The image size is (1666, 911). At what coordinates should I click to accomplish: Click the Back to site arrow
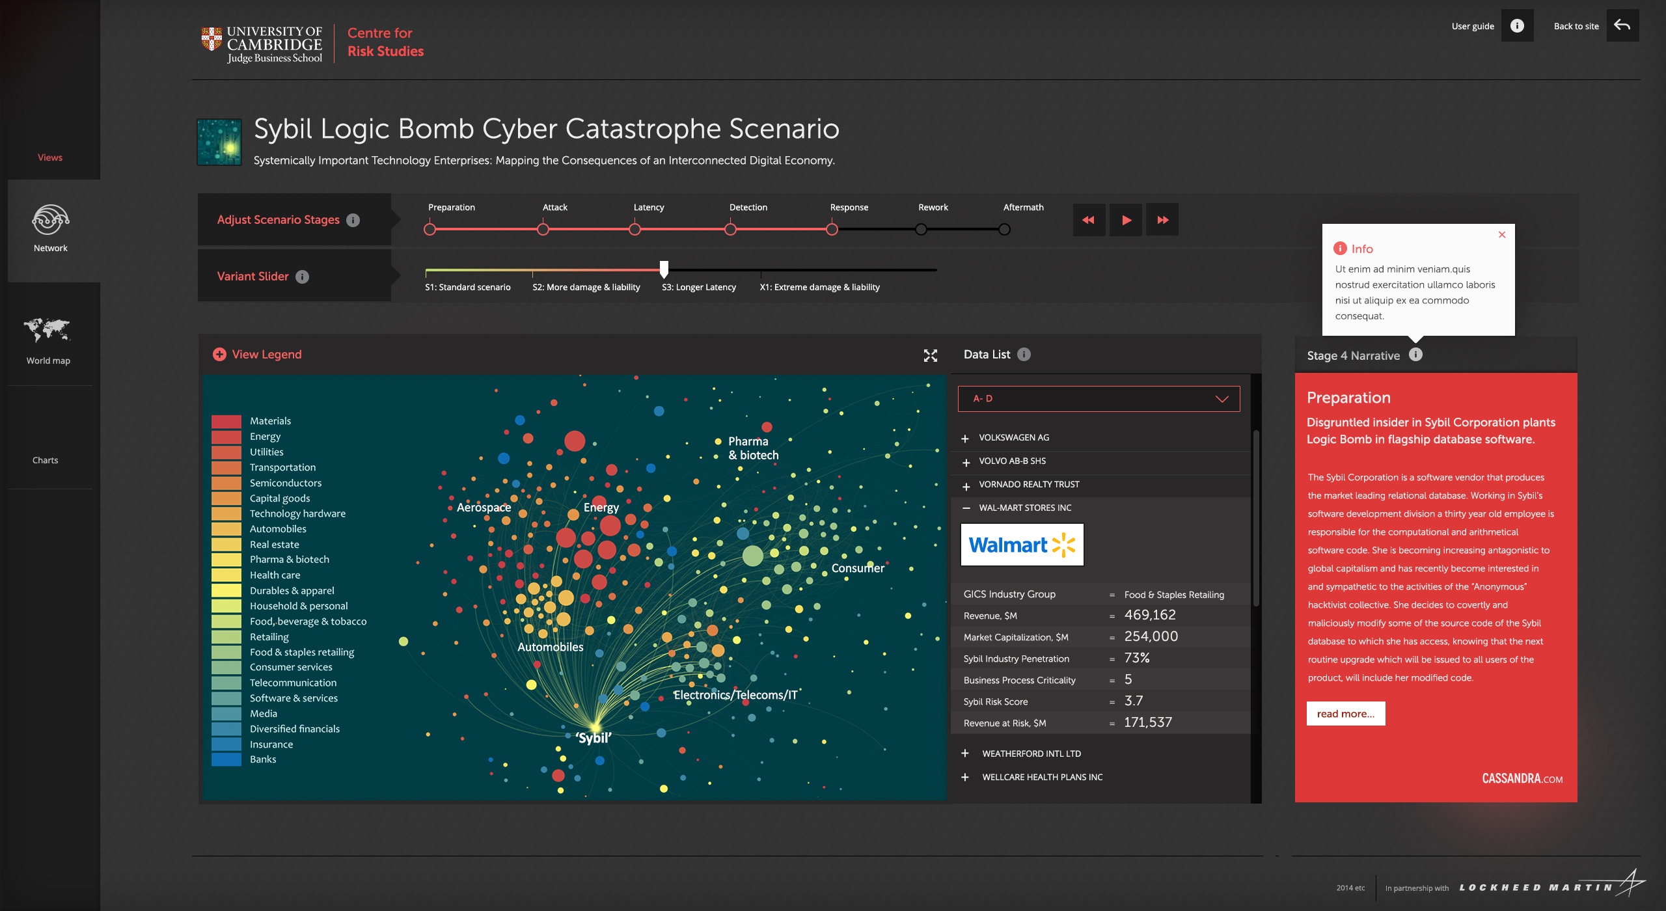click(1622, 26)
